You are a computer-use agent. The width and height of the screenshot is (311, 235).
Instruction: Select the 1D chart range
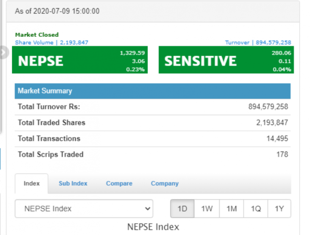point(182,208)
